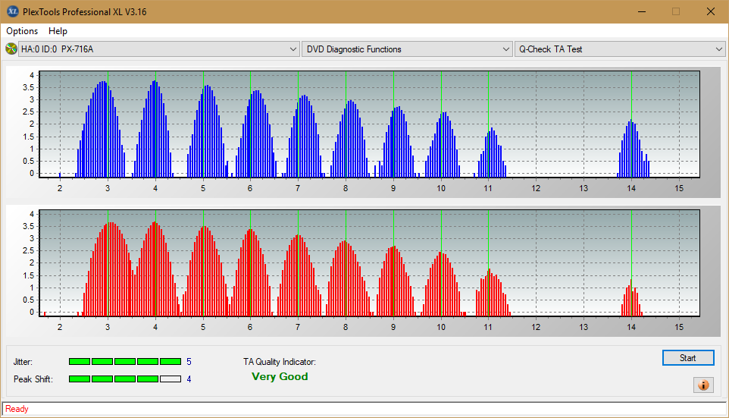Click the Jitter value 5
The height and width of the screenshot is (418, 729).
(189, 362)
